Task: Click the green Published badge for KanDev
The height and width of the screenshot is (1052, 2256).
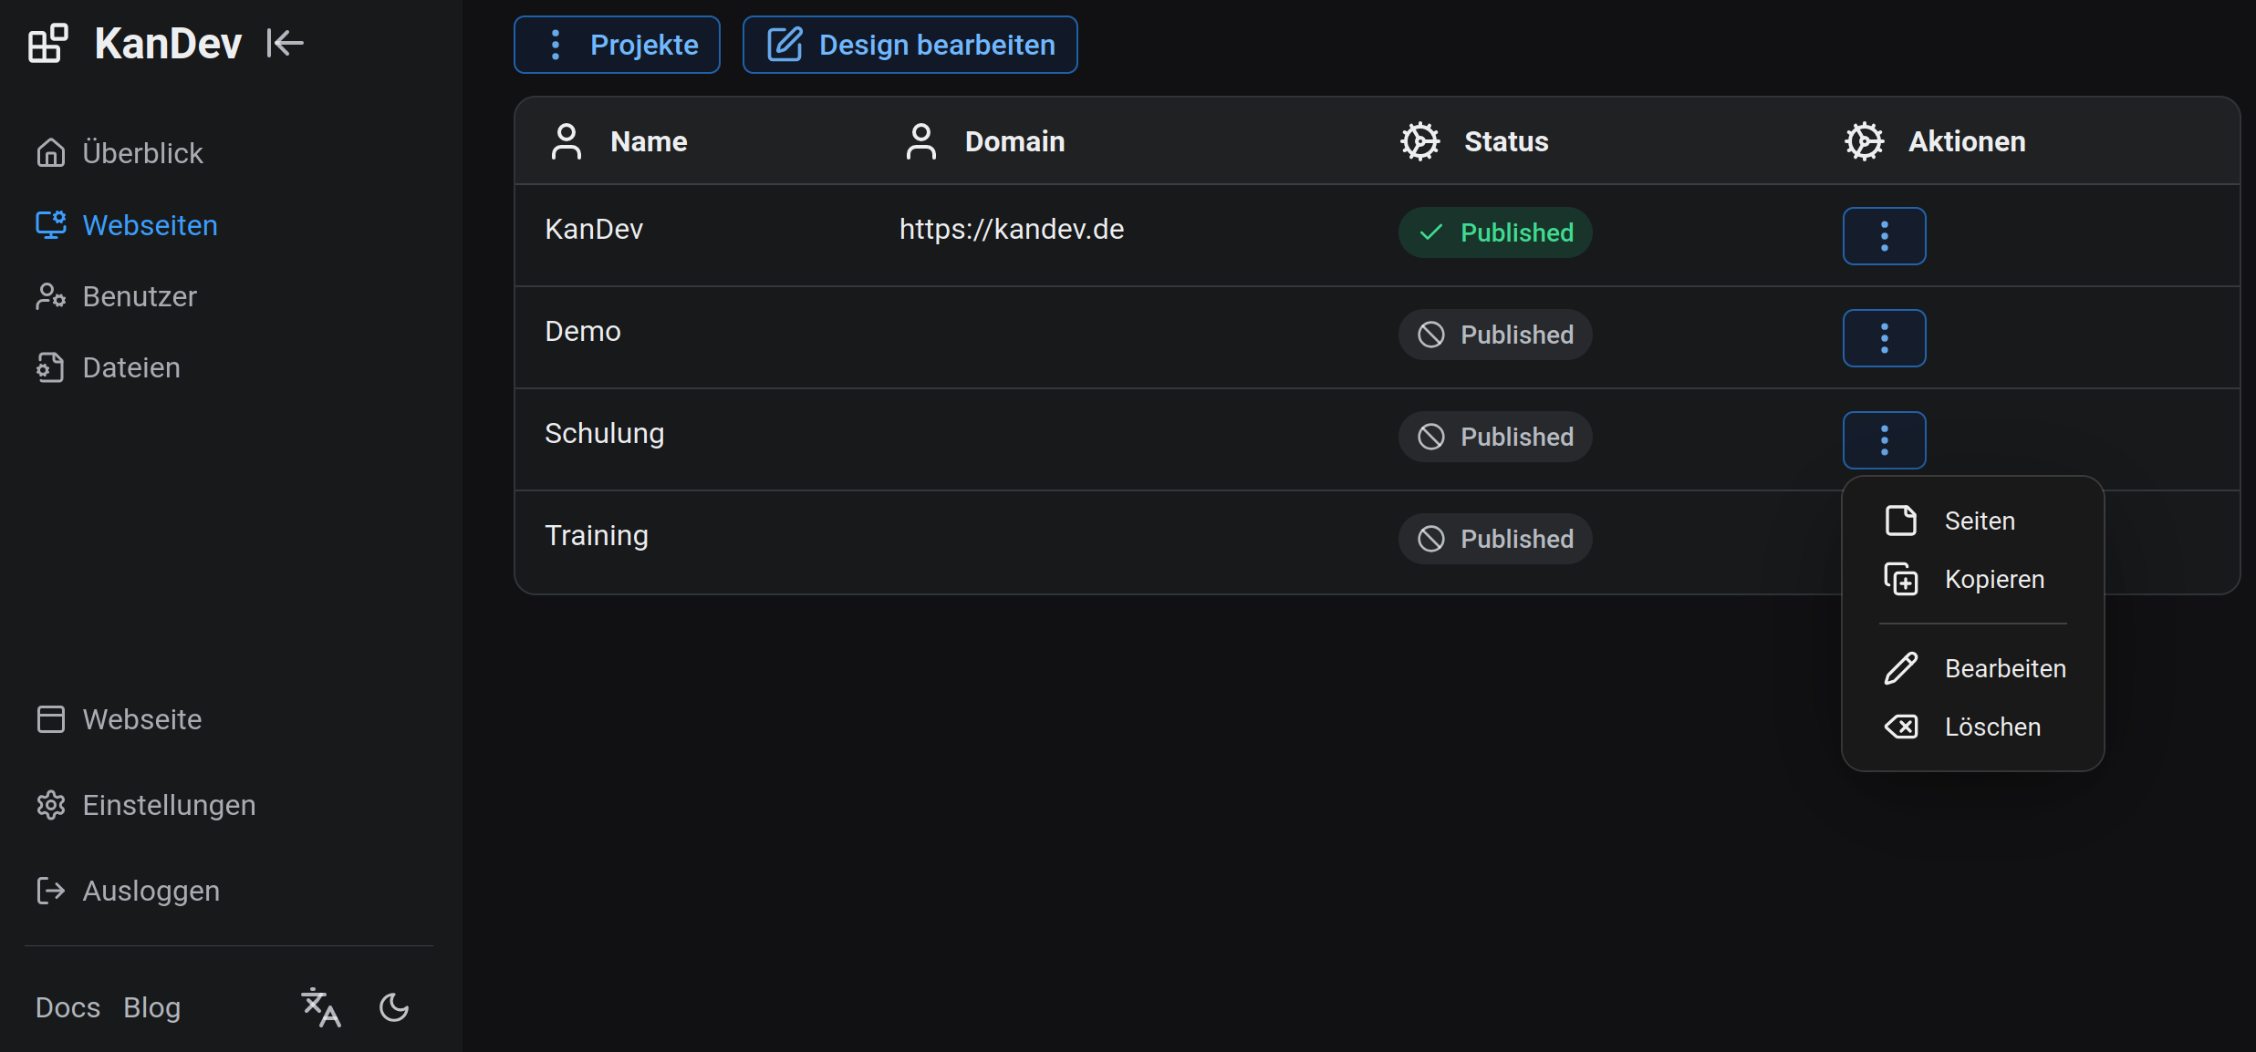Action: (1495, 232)
